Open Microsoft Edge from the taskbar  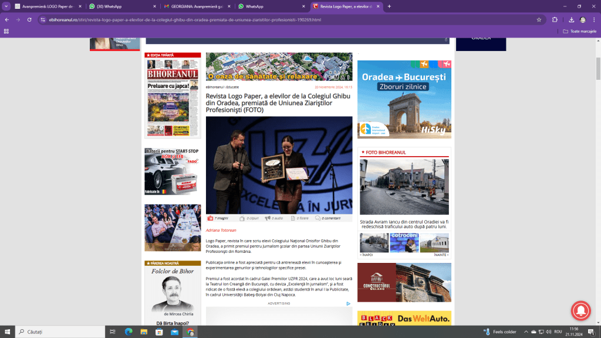tap(129, 332)
